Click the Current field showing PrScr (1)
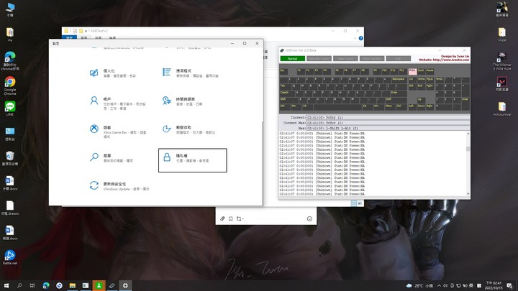 (388, 117)
